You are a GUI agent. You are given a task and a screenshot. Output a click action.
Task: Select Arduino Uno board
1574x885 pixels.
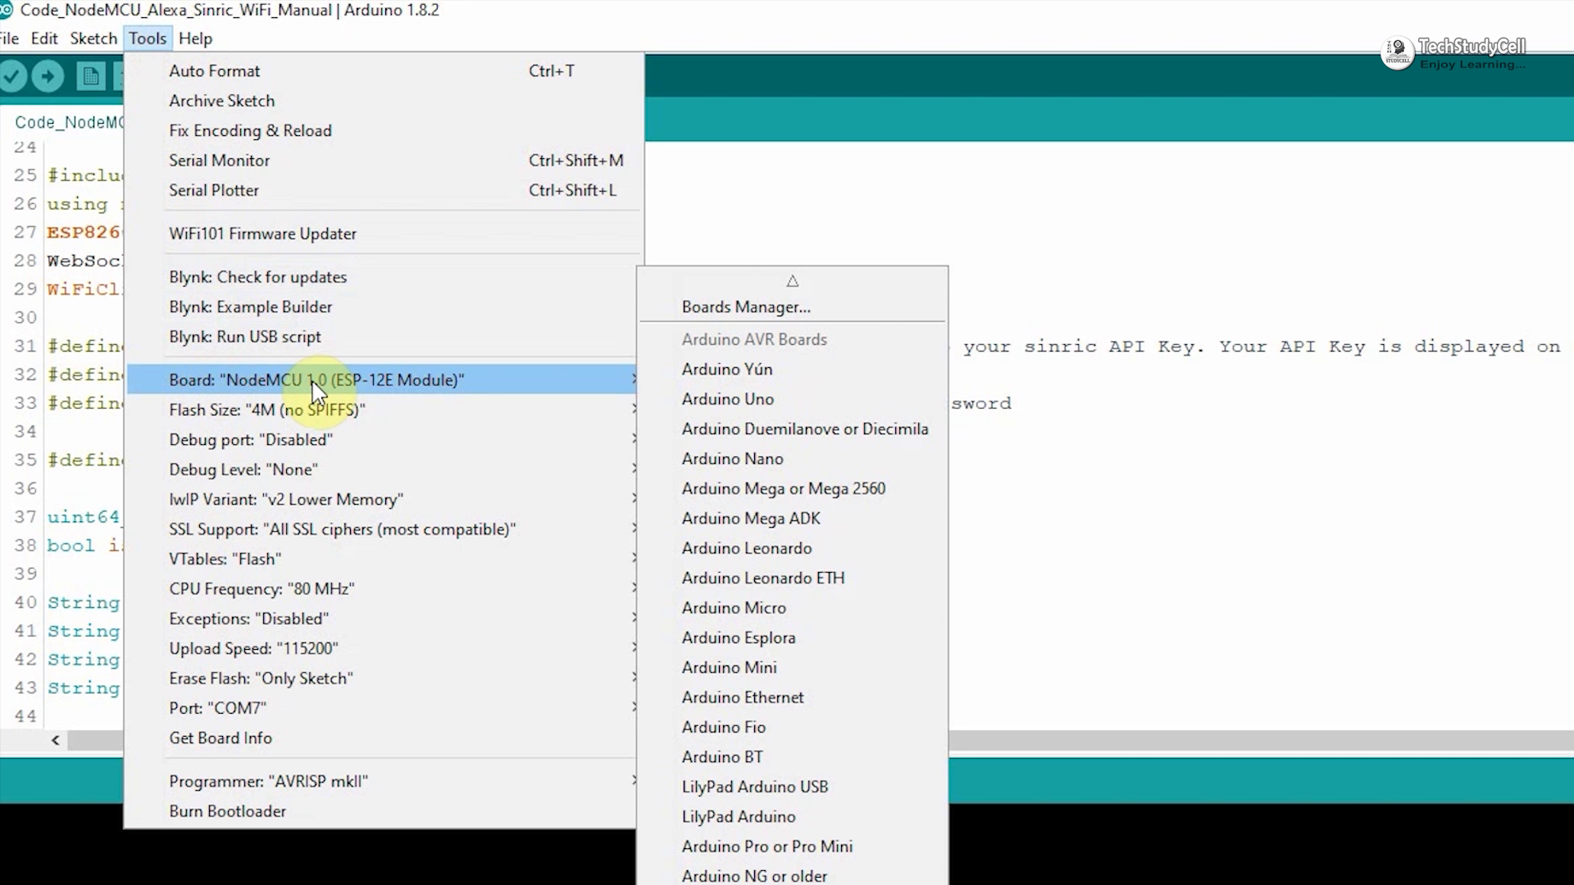coord(727,399)
